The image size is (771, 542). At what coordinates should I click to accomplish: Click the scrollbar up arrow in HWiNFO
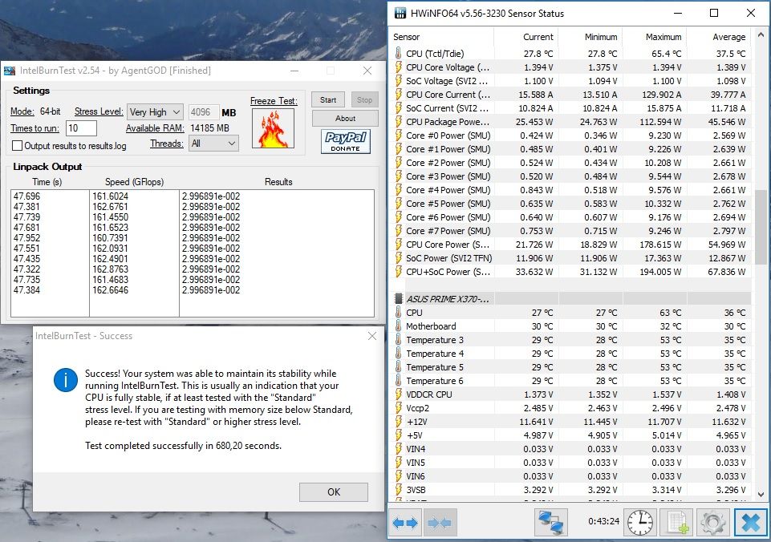click(761, 35)
